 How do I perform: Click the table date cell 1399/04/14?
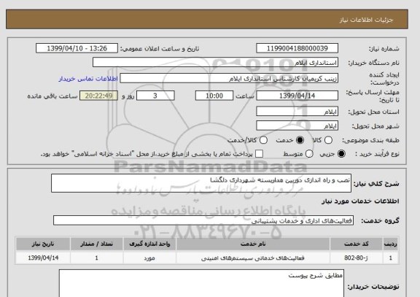(x=43, y=258)
